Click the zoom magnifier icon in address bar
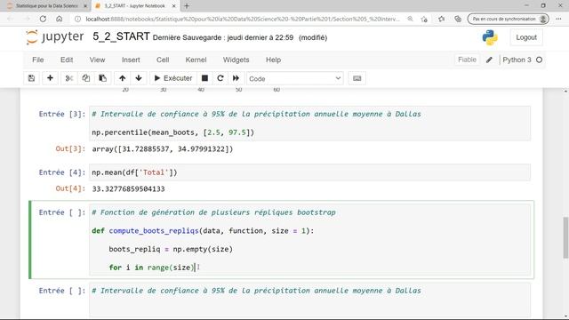569x320 pixels. (x=410, y=19)
